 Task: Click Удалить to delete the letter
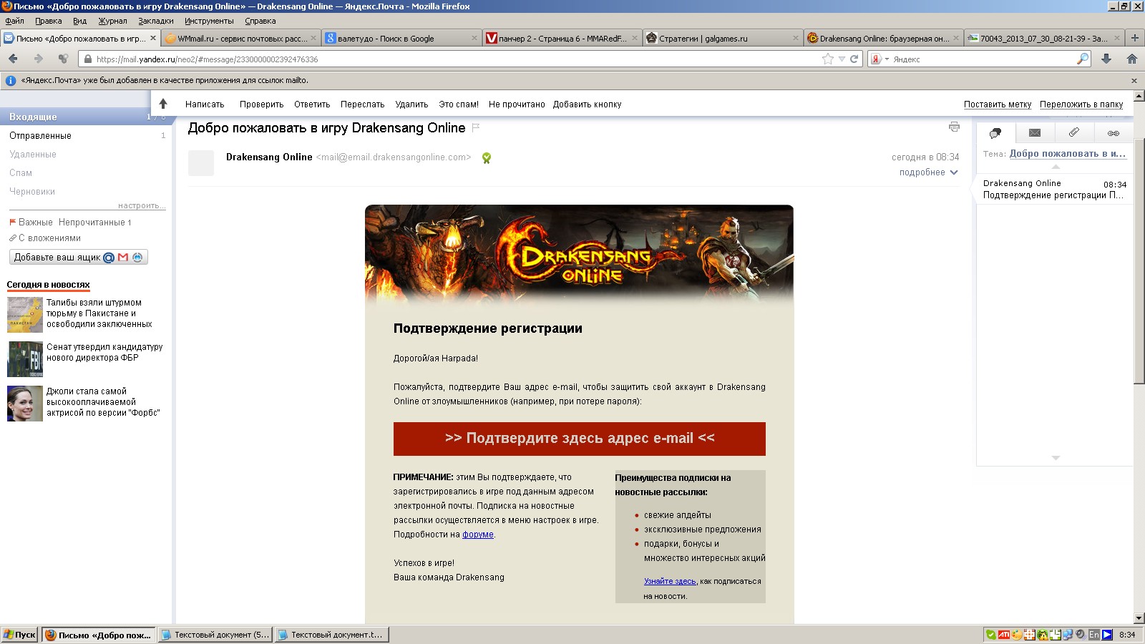pyautogui.click(x=411, y=104)
